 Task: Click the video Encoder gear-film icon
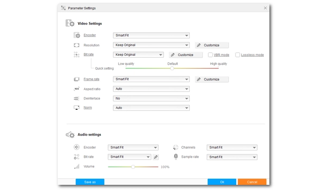coord(77,35)
